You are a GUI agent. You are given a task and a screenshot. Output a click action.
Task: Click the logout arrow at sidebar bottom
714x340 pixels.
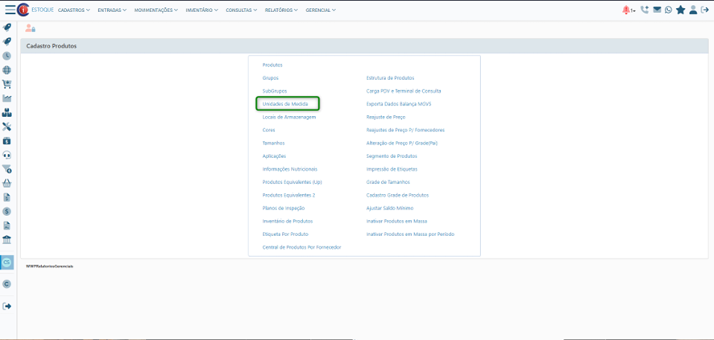[x=7, y=306]
